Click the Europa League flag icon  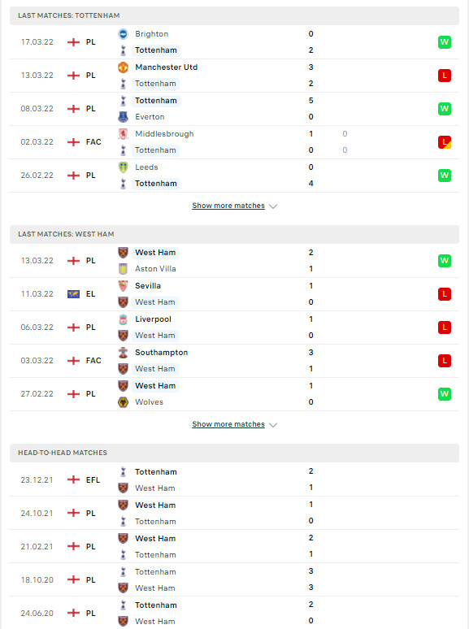click(x=73, y=294)
